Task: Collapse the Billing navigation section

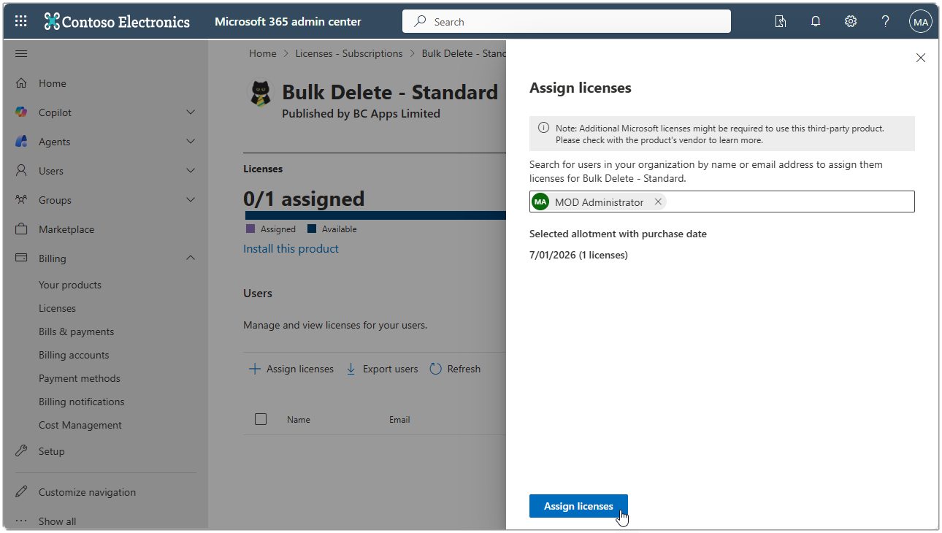Action: pos(189,258)
